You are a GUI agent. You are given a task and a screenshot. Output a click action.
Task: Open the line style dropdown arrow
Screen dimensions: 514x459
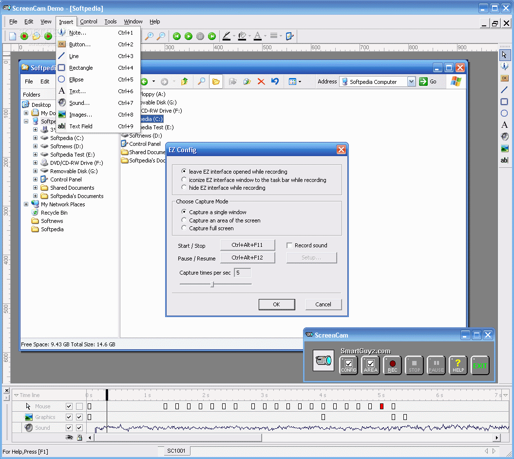click(281, 36)
